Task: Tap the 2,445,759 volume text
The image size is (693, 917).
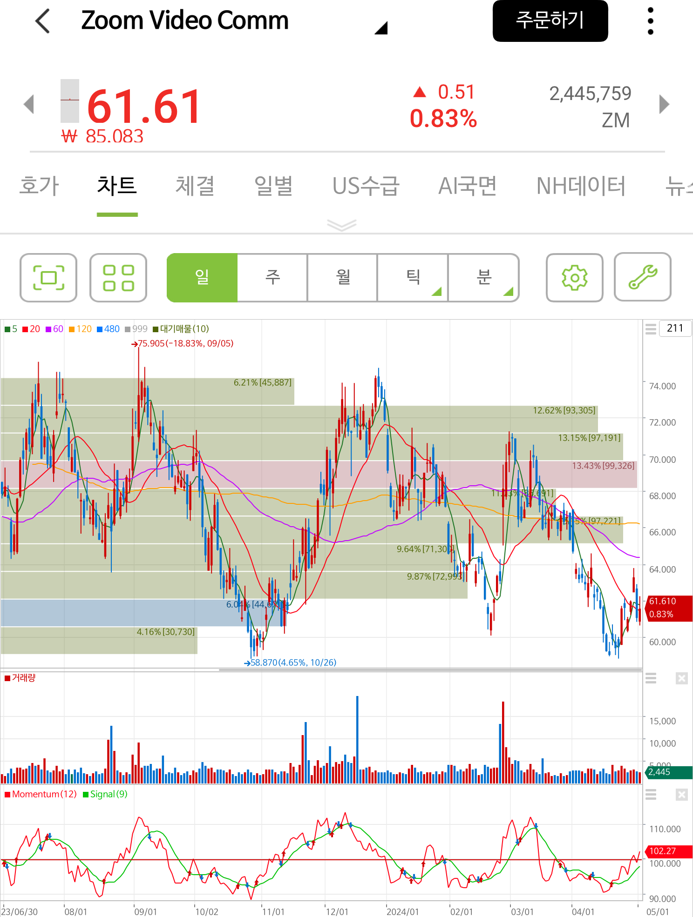Action: [x=590, y=94]
